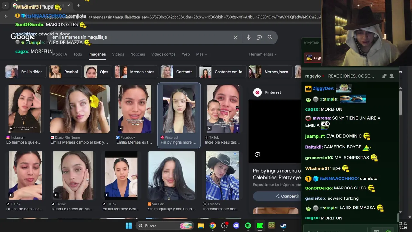Image resolution: width=412 pixels, height=232 pixels.
Task: Open the user icon in KickTalk header
Action: (x=392, y=76)
